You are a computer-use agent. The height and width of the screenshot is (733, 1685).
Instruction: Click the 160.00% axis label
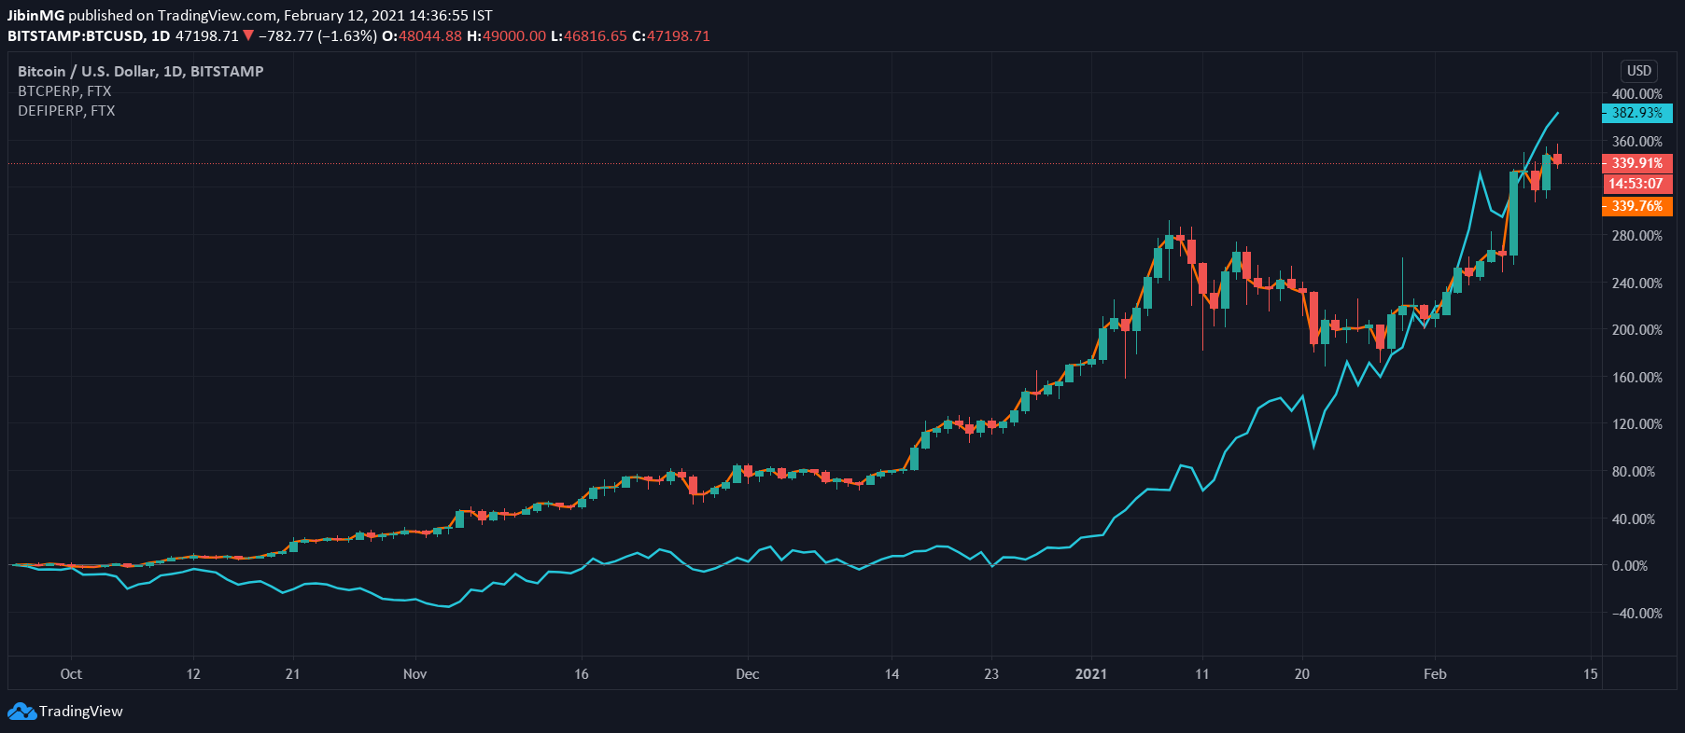coord(1636,378)
